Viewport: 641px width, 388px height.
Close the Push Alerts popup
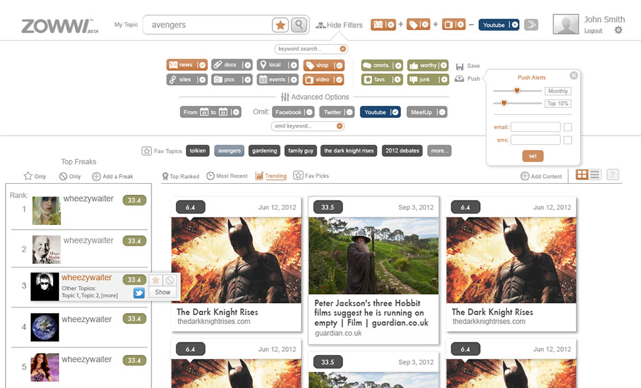point(573,76)
